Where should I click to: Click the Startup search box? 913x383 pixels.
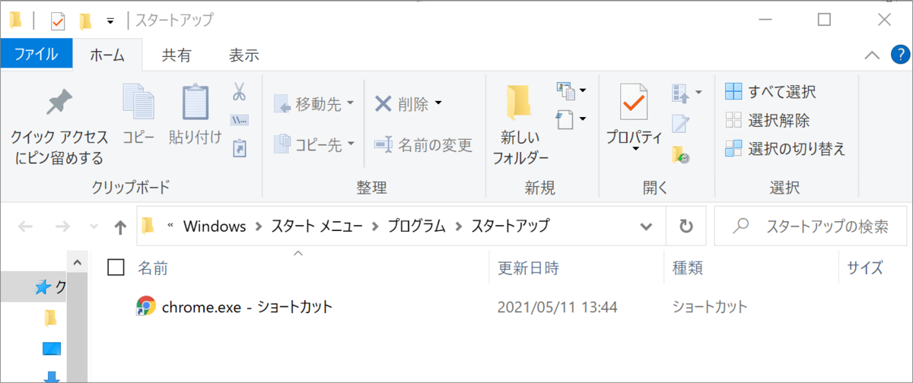[811, 226]
